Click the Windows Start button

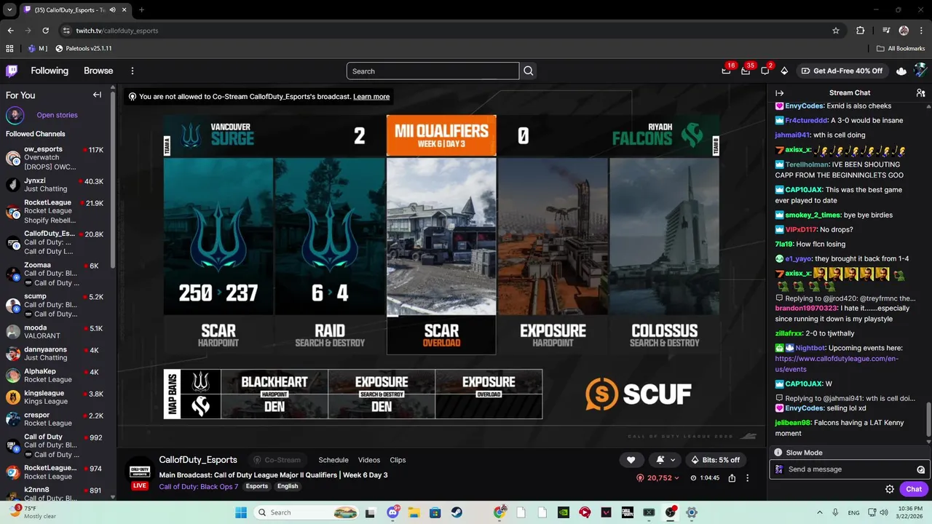241,512
